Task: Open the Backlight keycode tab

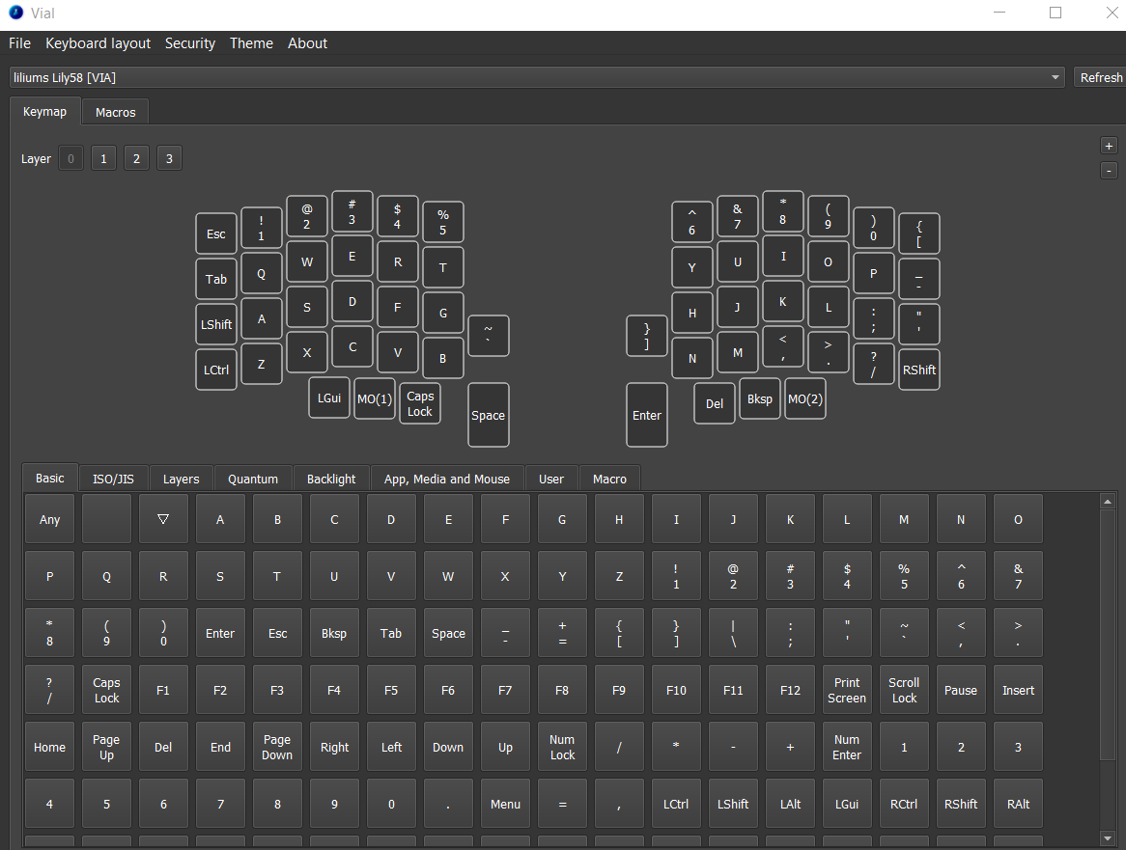Action: pos(331,479)
